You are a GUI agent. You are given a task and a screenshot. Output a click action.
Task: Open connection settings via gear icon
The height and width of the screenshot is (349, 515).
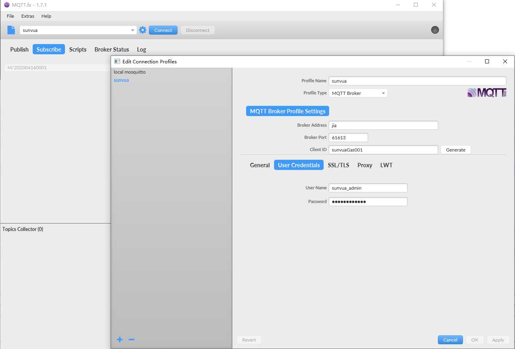143,30
